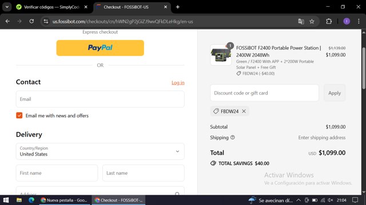Click the product title FOSSiBOT F2400

[x=279, y=51]
